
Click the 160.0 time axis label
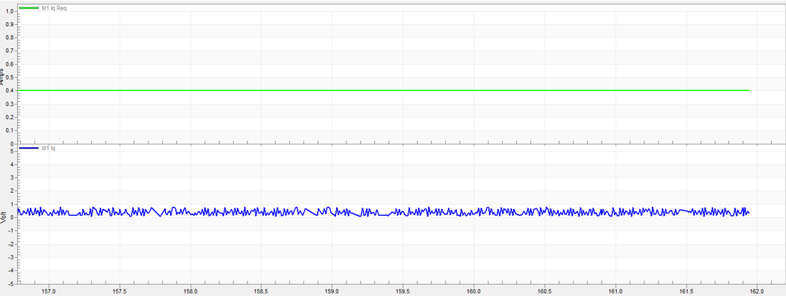(x=473, y=291)
